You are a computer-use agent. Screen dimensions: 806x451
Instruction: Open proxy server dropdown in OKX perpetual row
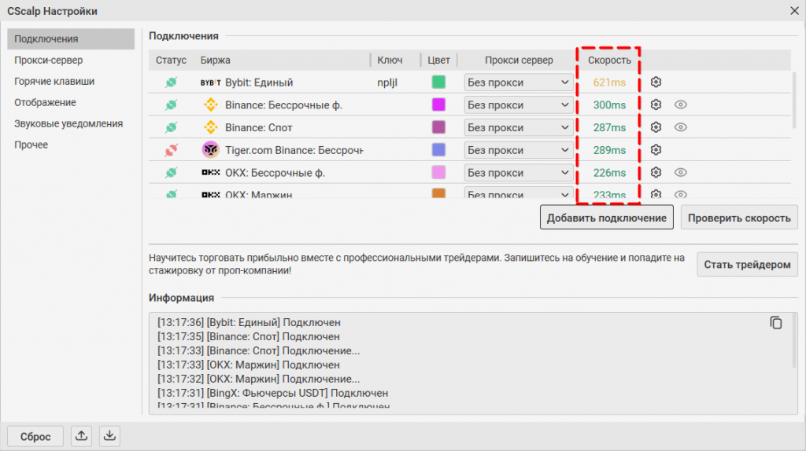(x=519, y=173)
